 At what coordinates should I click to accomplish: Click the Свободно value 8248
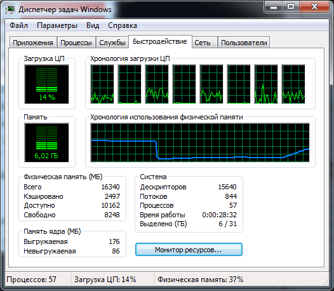(x=112, y=215)
